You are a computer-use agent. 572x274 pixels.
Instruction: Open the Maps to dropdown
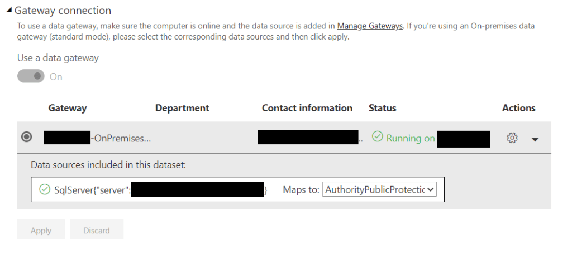tap(380, 190)
